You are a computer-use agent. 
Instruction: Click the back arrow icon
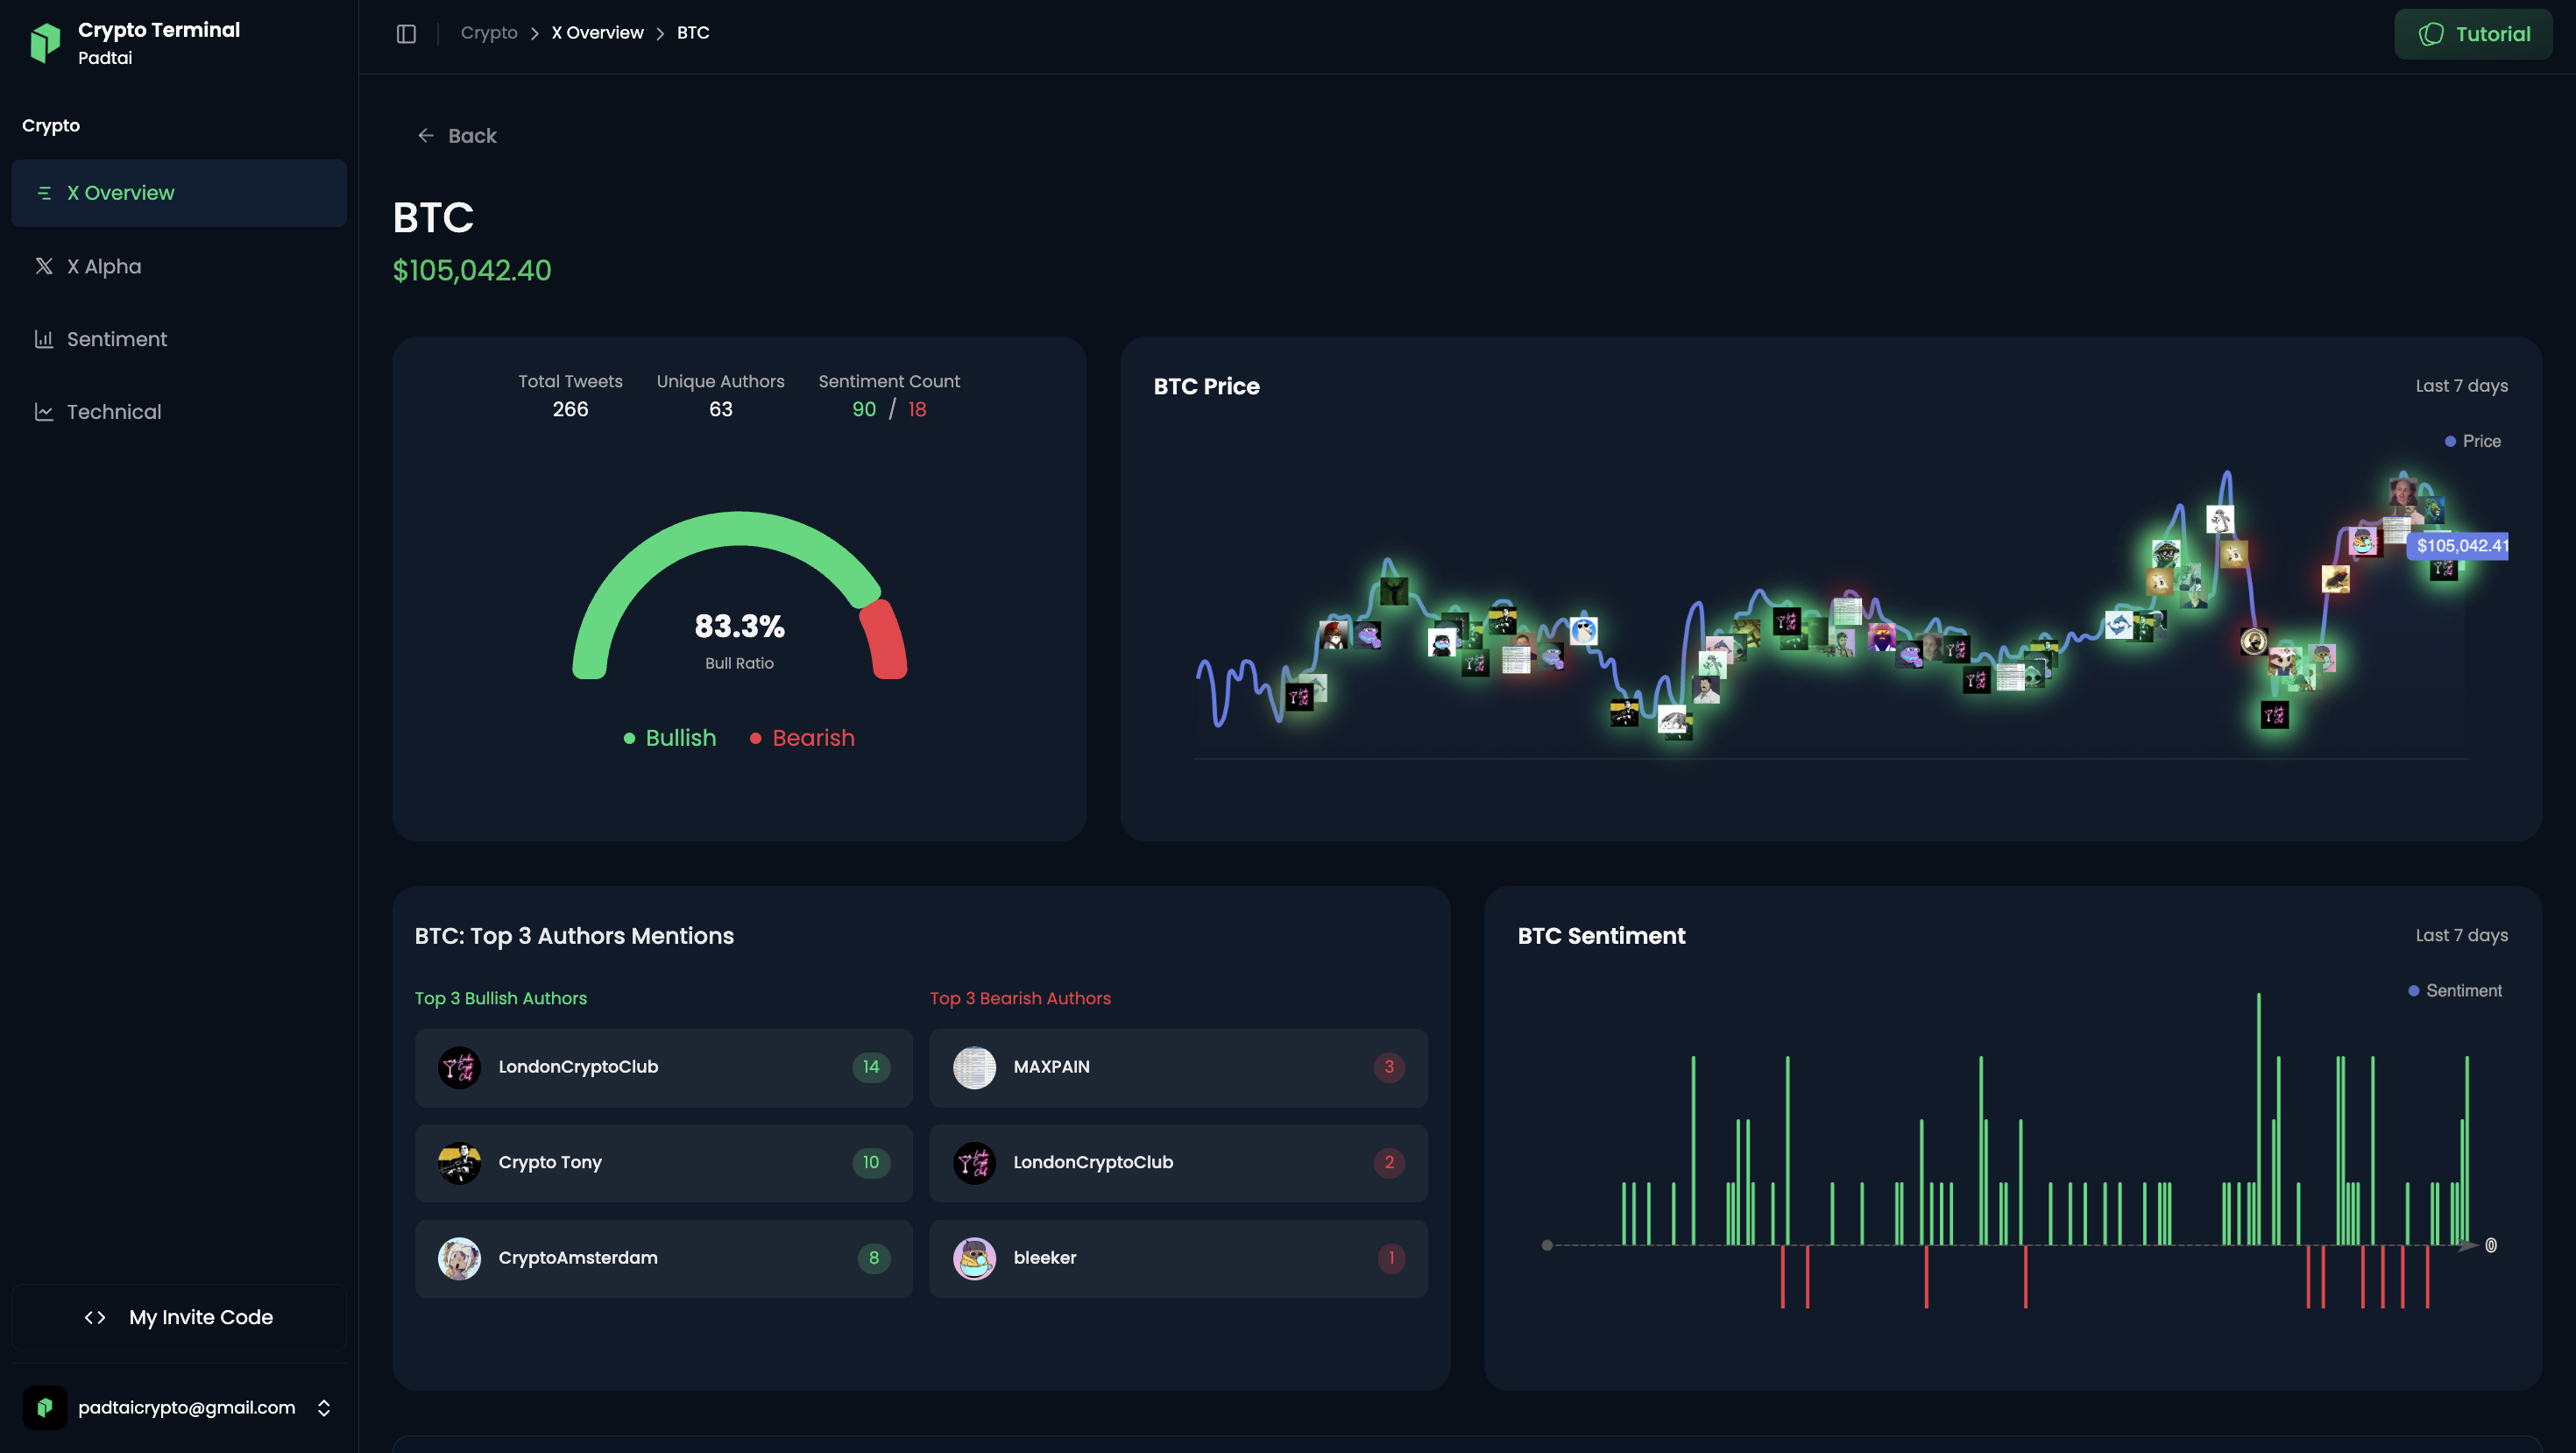pos(426,136)
